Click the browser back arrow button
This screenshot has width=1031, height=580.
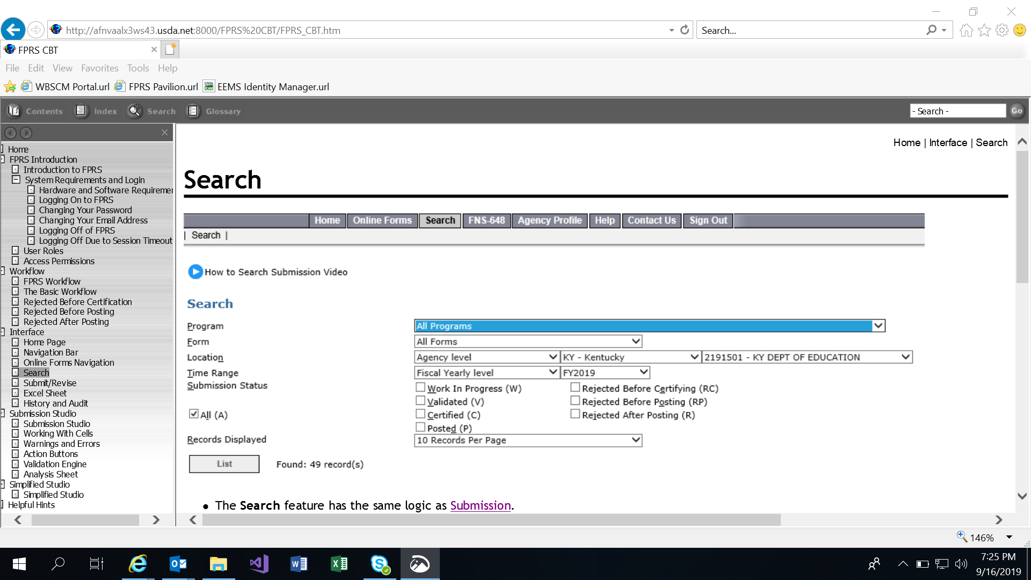pyautogui.click(x=13, y=30)
